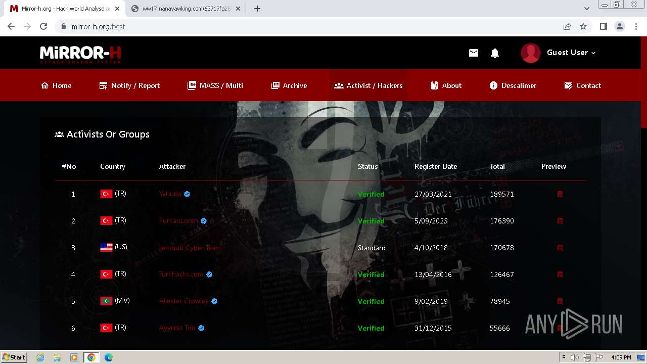Click preview icon for Jembud Cyber Team row
647x364 pixels.
click(x=560, y=248)
